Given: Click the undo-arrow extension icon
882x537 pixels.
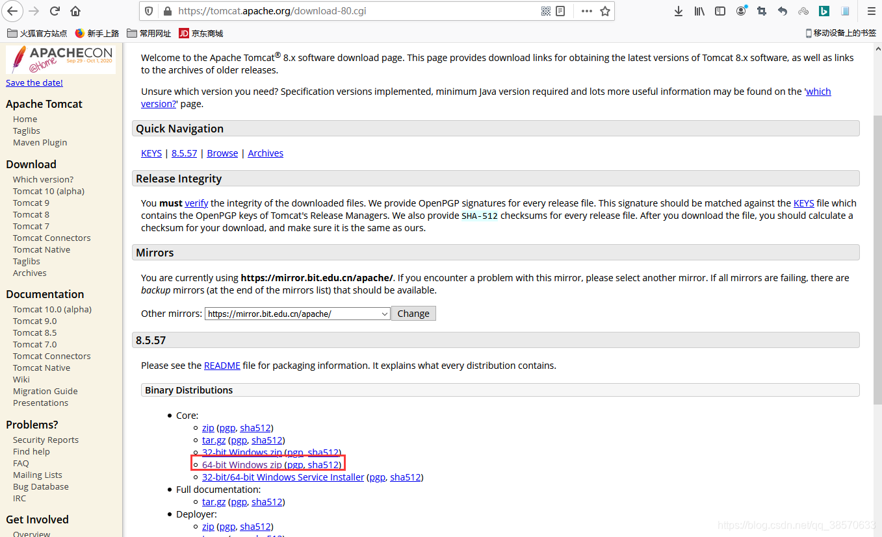Looking at the screenshot, I should coord(782,11).
